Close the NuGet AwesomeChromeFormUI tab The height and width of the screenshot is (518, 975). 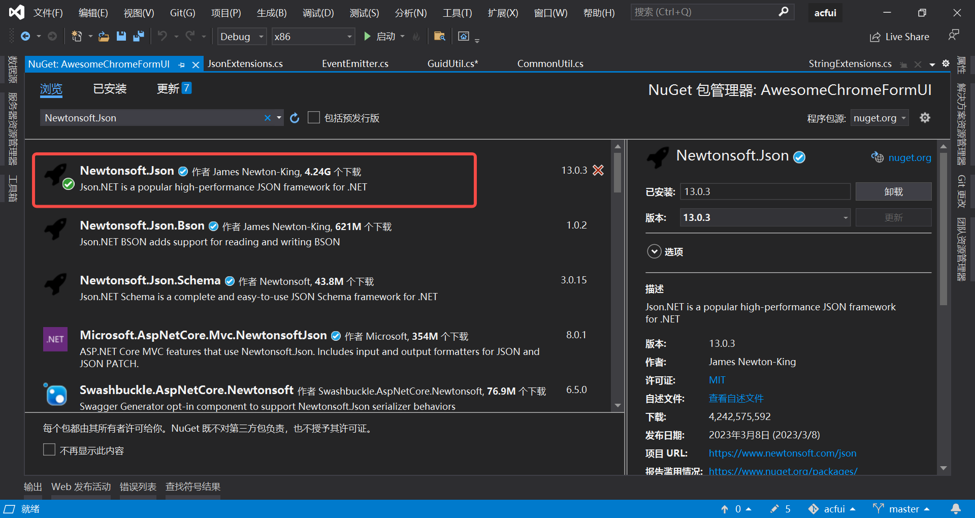tap(196, 64)
